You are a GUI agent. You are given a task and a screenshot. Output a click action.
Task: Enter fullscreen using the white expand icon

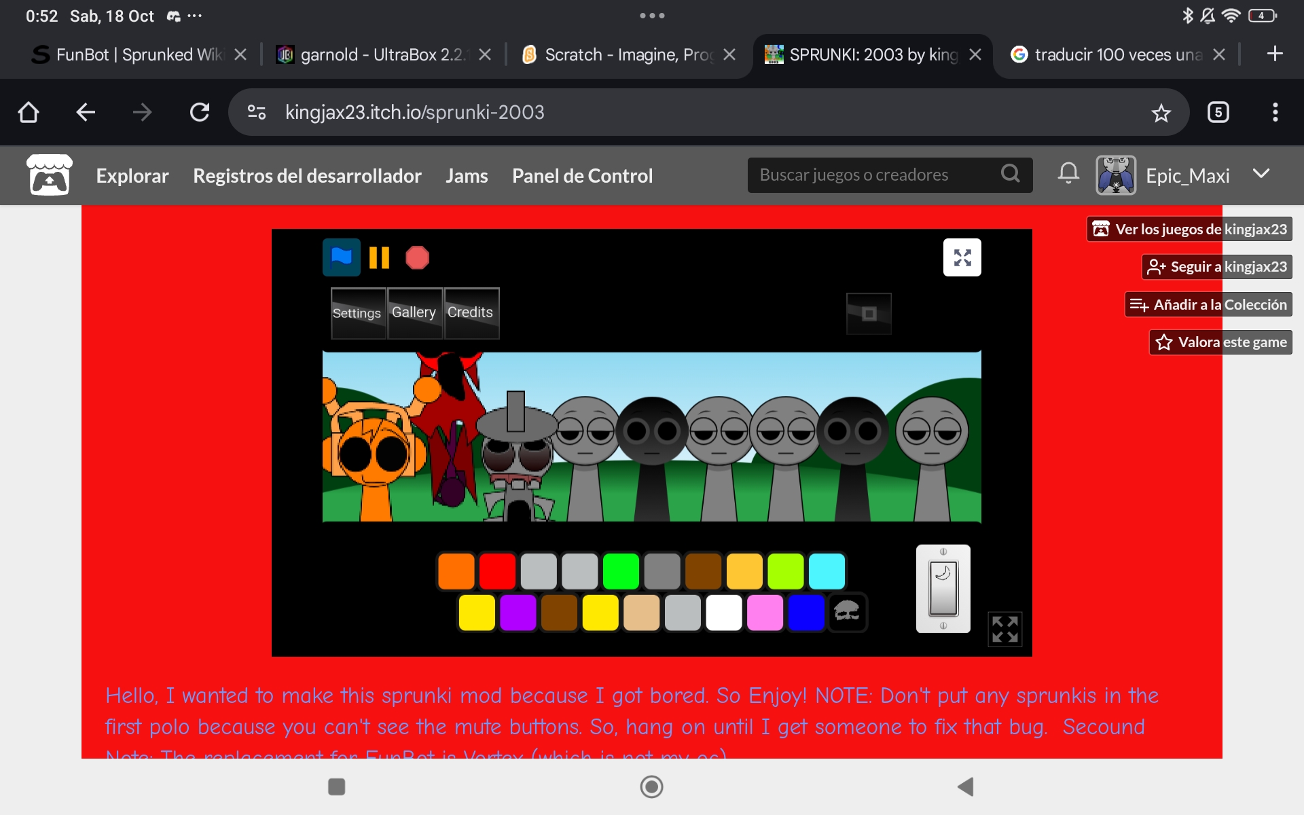coord(962,257)
